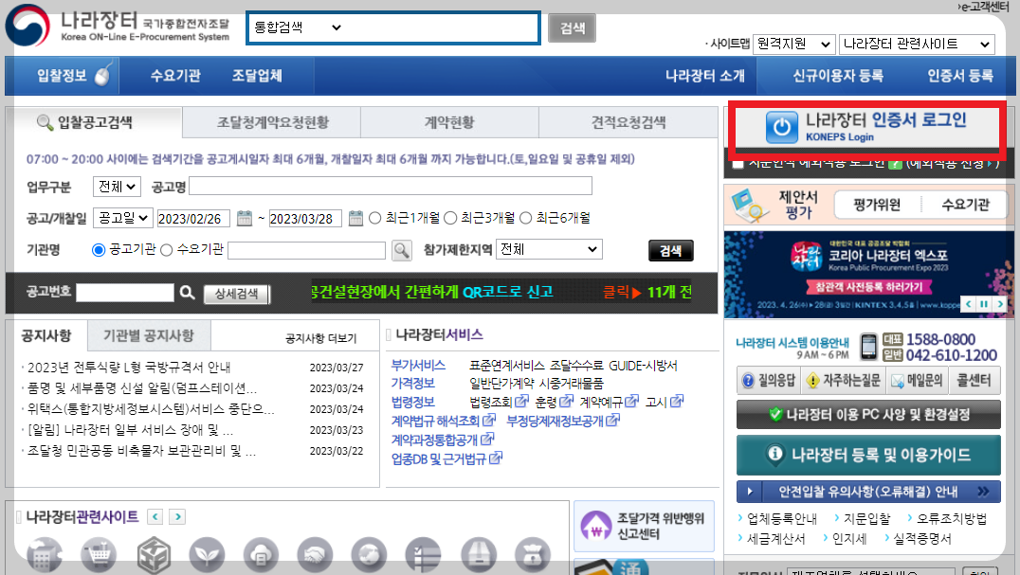Switch to the 계약현황 tab
The width and height of the screenshot is (1020, 575).
pyautogui.click(x=449, y=122)
